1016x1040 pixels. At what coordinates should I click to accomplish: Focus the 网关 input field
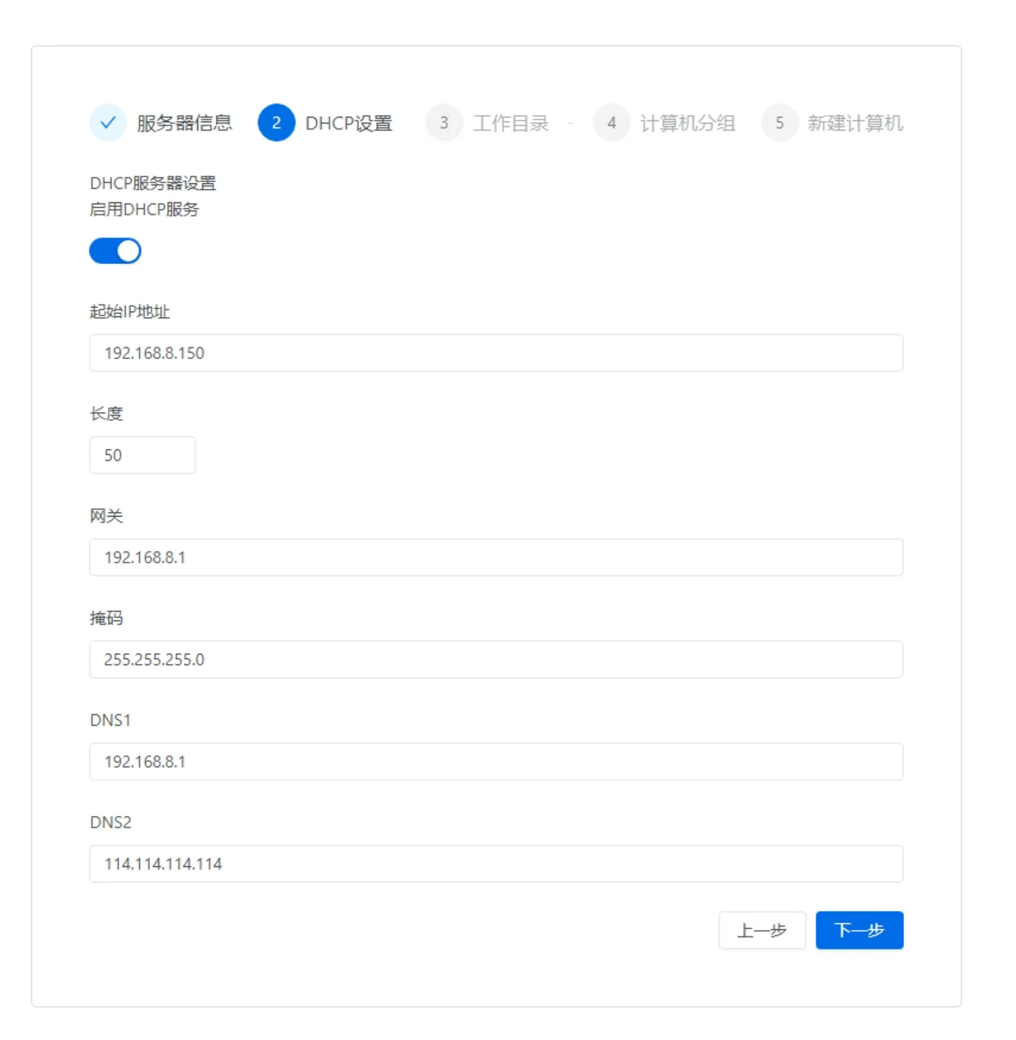pos(495,557)
